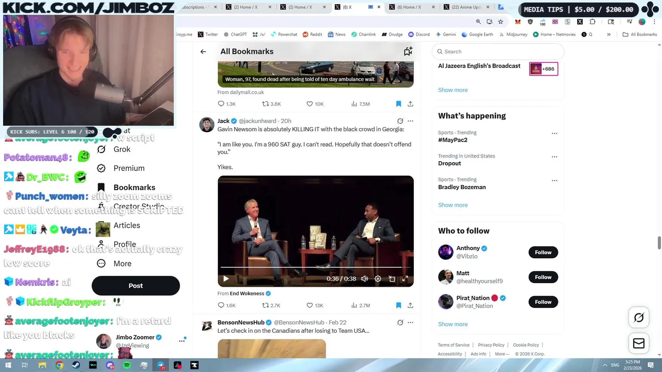Click the clear-bookmarks sparkle icon in the header
662x372 pixels.
click(x=408, y=51)
